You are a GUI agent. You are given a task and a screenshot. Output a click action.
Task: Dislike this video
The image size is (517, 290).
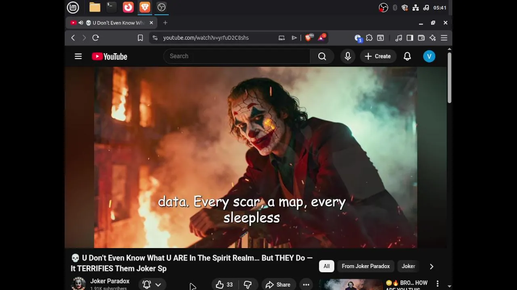point(248,285)
